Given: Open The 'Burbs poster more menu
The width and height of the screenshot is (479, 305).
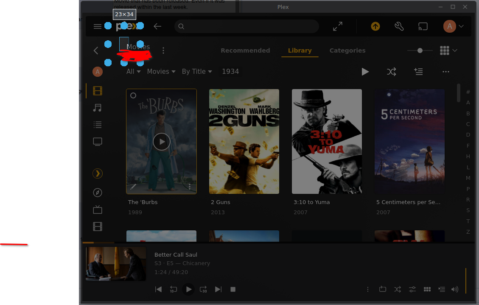Looking at the screenshot, I should 190,187.
